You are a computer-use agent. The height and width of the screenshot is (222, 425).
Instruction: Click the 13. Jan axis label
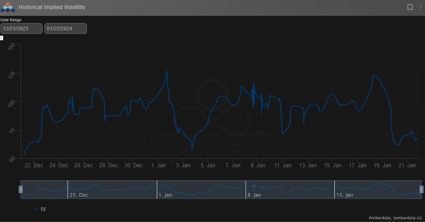click(308, 165)
